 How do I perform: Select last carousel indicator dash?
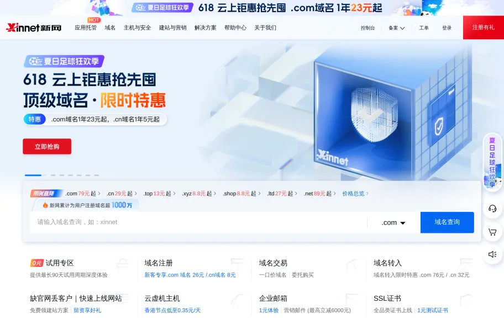(x=96, y=175)
